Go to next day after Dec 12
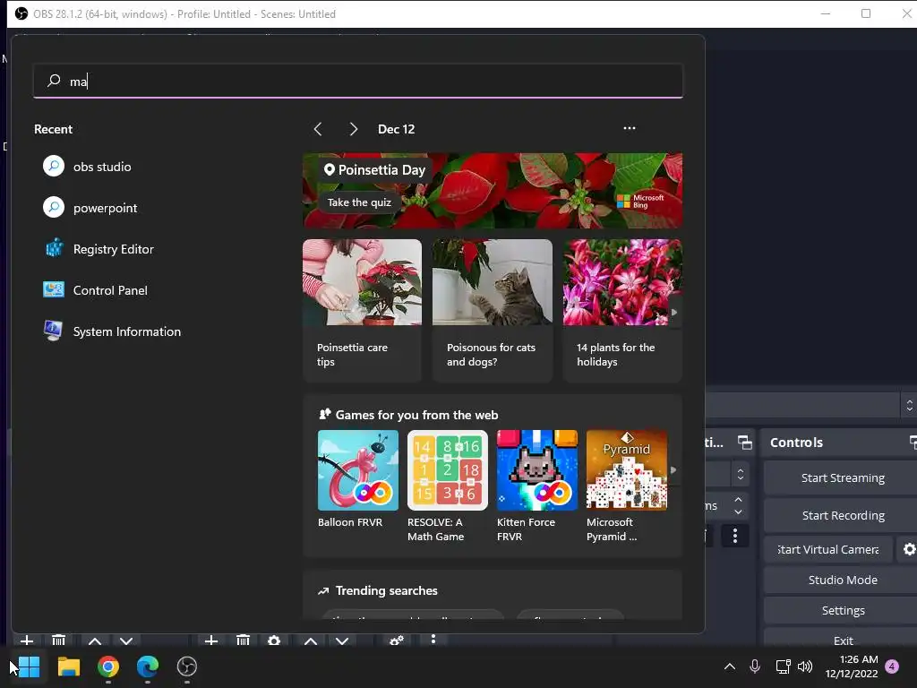The image size is (917, 688). coord(353,129)
